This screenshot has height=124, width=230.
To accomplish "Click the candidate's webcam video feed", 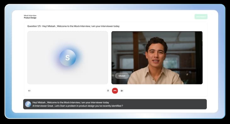I will pyautogui.click(x=157, y=58).
